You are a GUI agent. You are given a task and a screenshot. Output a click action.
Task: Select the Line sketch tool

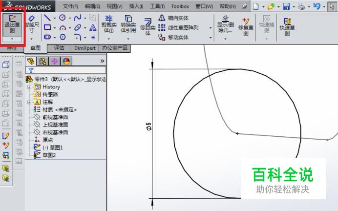point(47,18)
